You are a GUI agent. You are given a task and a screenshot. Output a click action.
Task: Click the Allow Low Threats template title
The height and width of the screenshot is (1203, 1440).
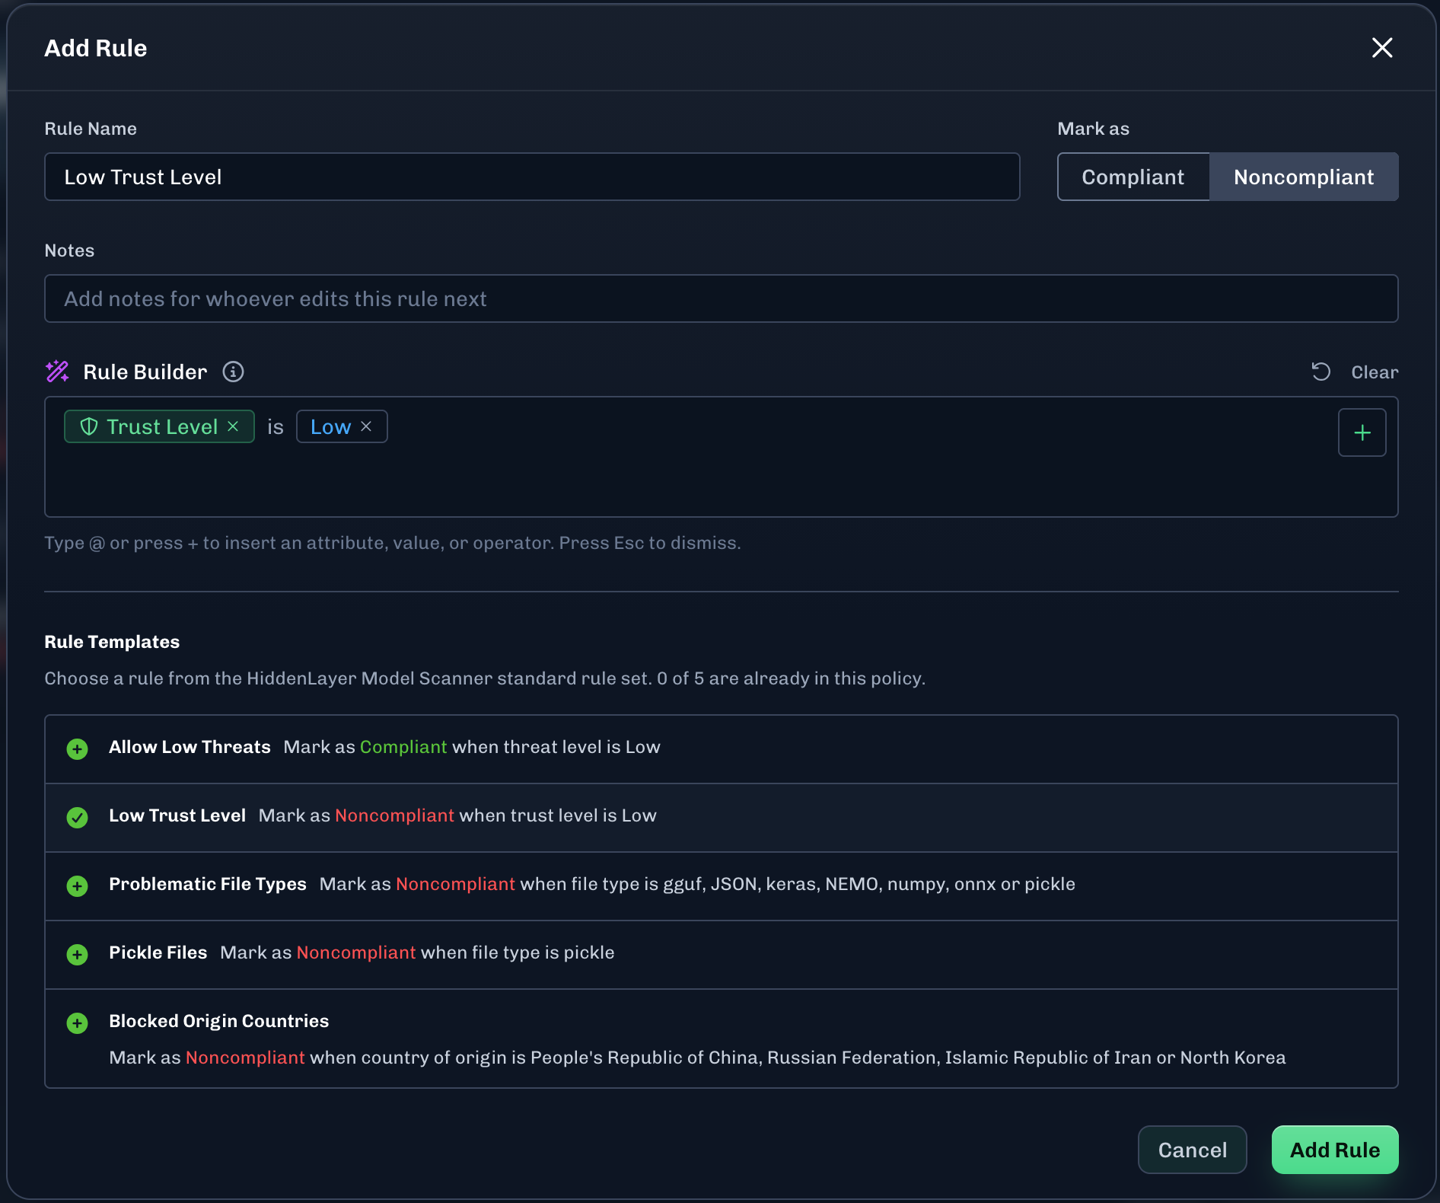[190, 747]
